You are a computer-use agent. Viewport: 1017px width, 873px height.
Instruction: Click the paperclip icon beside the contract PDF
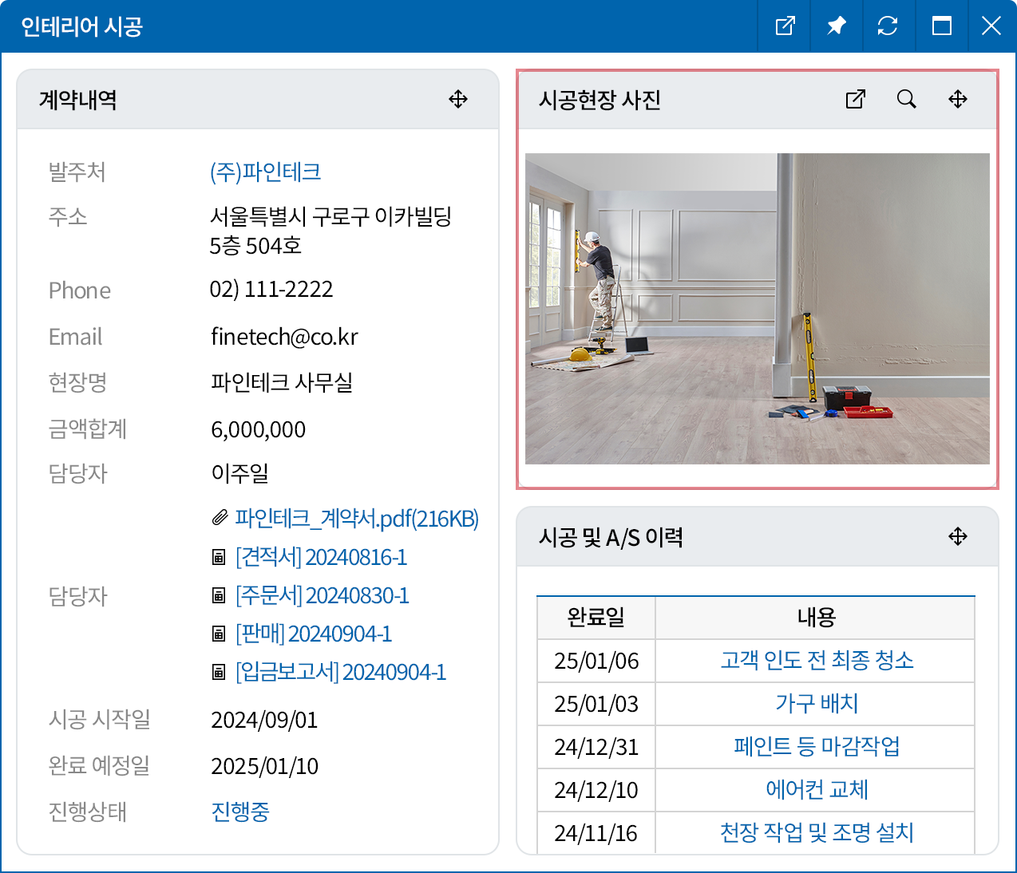tap(220, 518)
